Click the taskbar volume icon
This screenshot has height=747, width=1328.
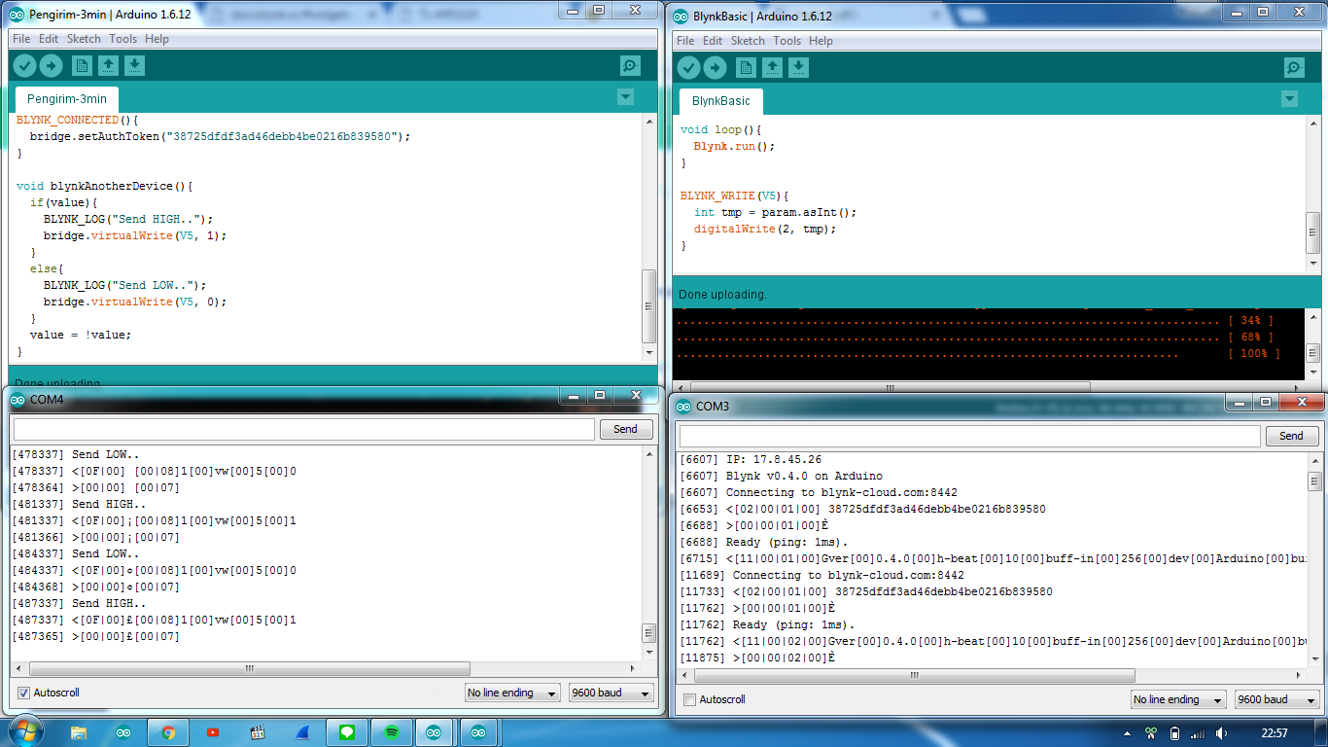point(1221,732)
